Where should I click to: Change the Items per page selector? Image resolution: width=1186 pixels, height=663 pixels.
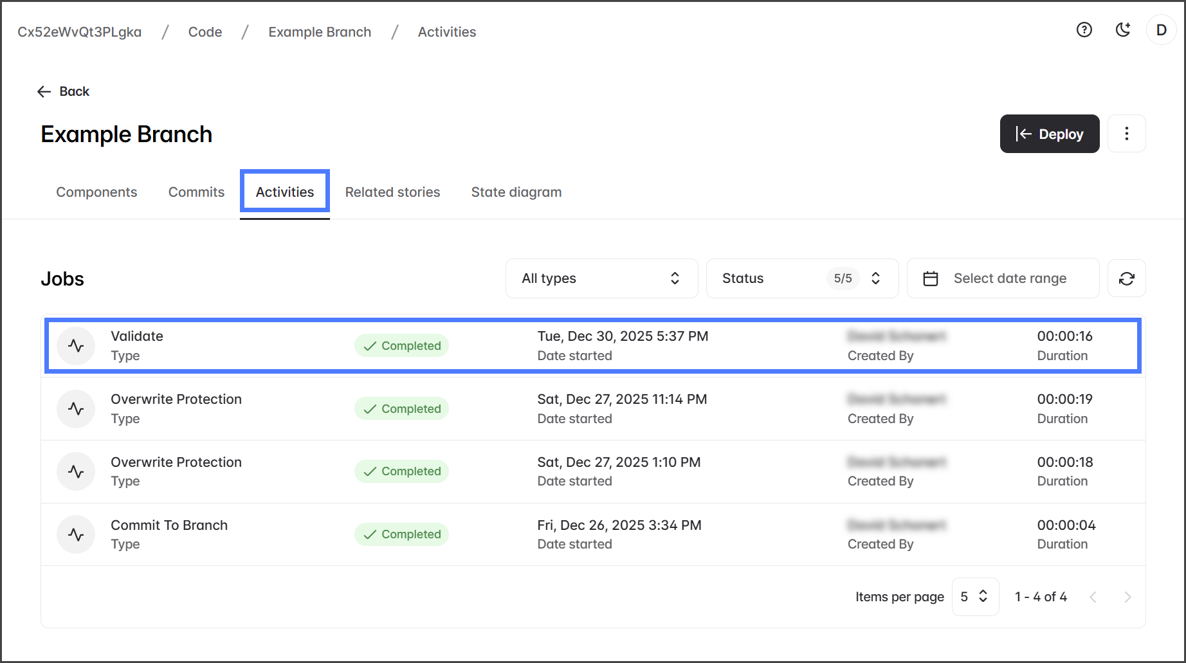(974, 597)
